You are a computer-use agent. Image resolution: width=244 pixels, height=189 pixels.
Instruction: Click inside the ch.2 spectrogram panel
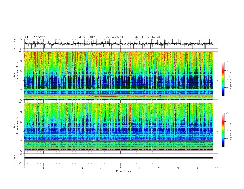pos(119,127)
